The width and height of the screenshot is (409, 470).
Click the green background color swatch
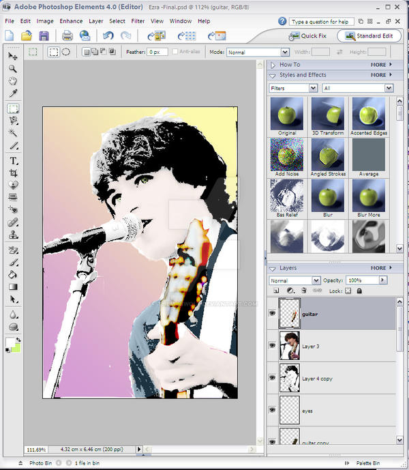16,348
